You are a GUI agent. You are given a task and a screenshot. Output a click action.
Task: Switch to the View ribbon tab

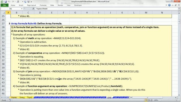(x=68, y=5)
